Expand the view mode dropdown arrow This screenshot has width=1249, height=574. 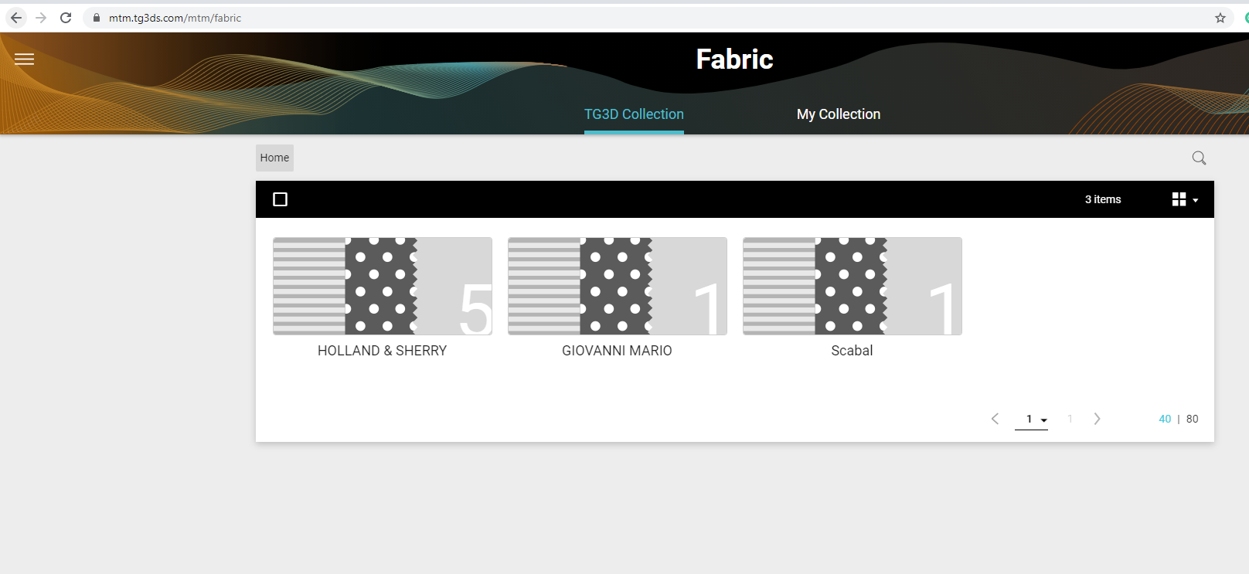click(x=1196, y=200)
